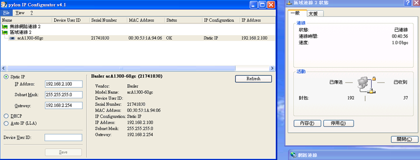The width and height of the screenshot is (420, 160).
Task: Click the IP Address column header in device list
Action: pyautogui.click(x=257, y=20)
